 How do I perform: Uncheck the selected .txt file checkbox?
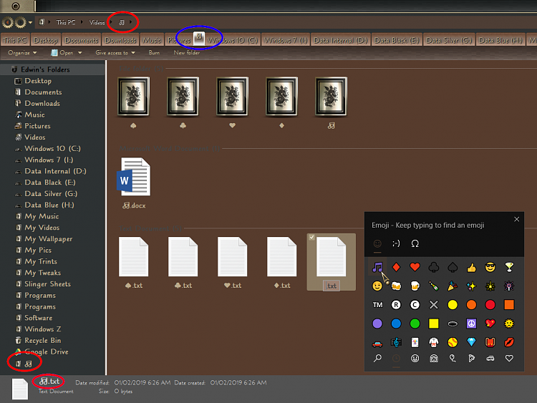(311, 237)
